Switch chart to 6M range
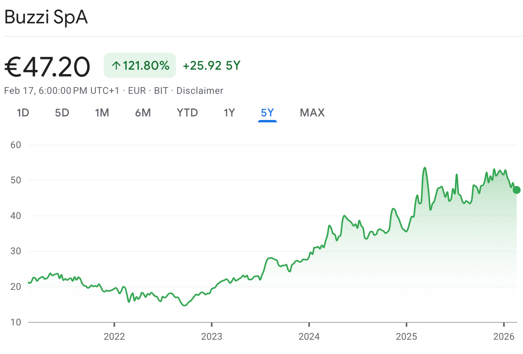The height and width of the screenshot is (354, 523). pos(143,113)
